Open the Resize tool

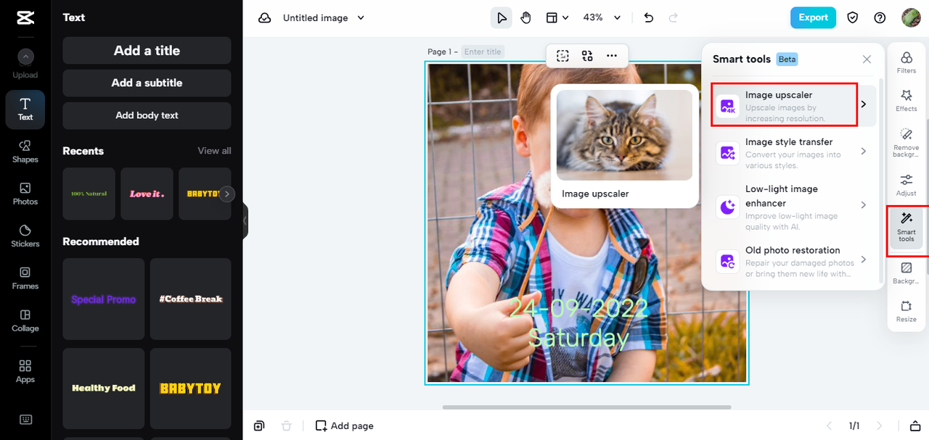[907, 311]
